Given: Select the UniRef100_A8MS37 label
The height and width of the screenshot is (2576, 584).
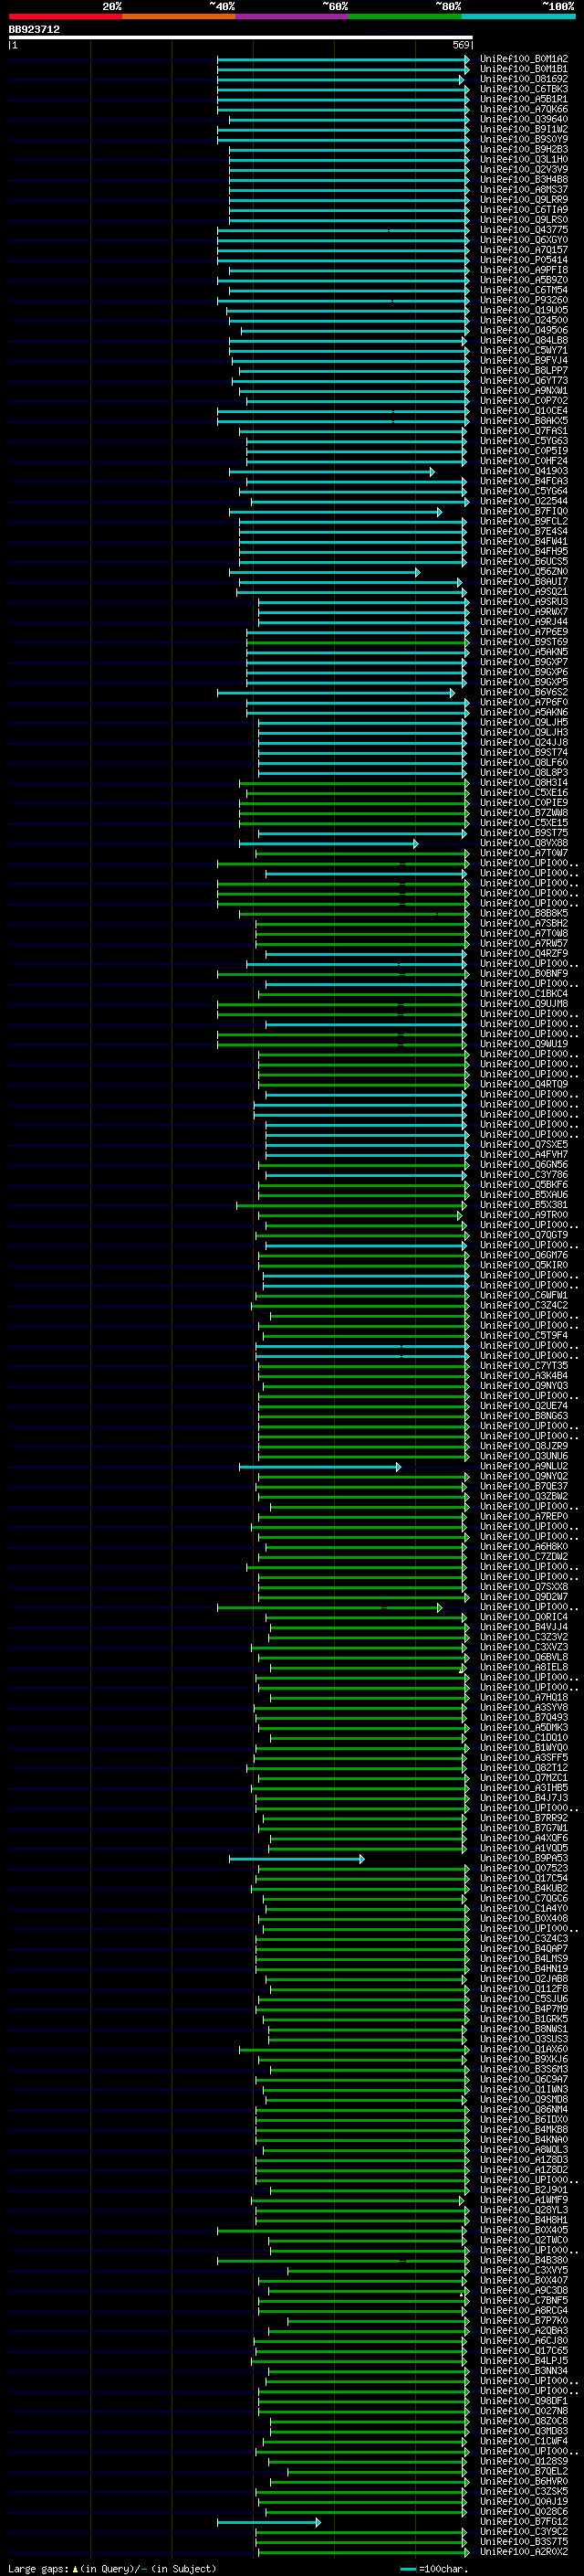Looking at the screenshot, I should [524, 189].
